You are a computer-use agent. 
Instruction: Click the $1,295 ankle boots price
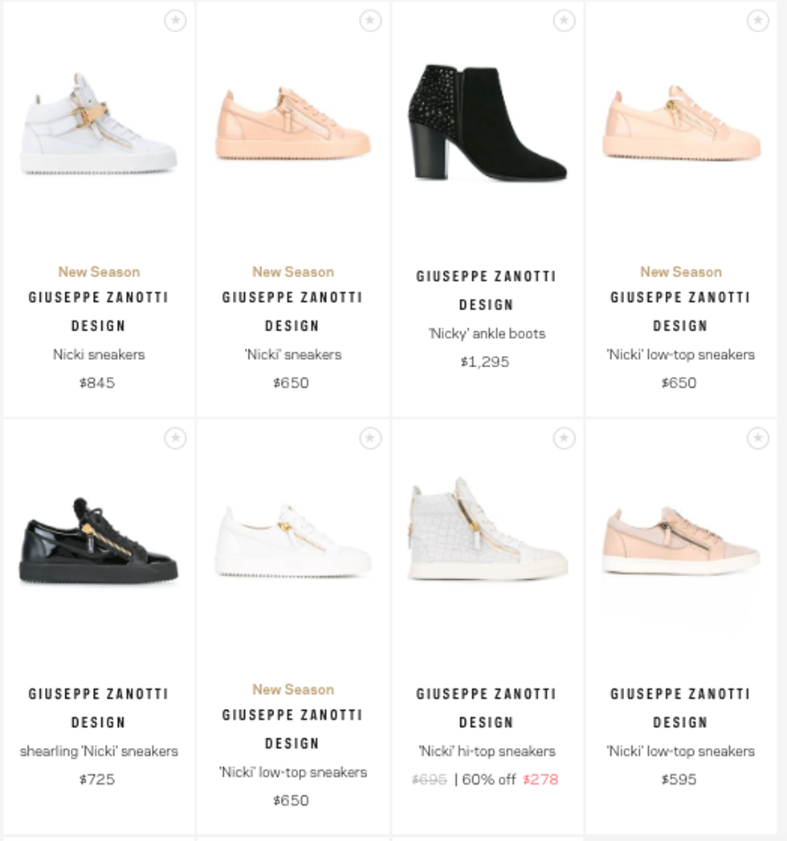(x=484, y=362)
